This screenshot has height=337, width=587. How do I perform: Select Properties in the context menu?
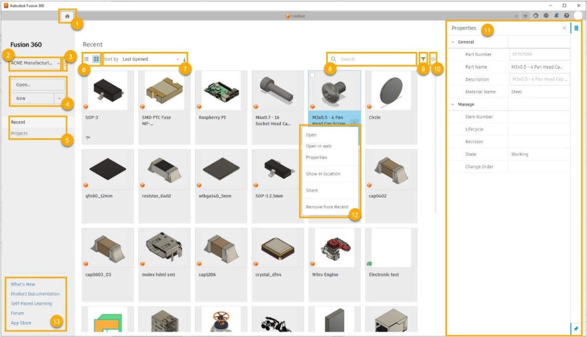316,157
